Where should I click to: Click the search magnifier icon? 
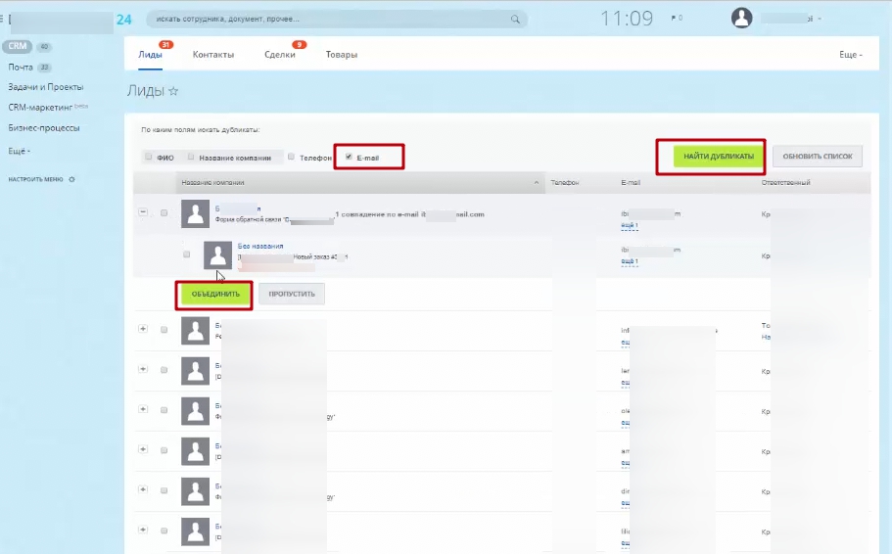(x=515, y=20)
